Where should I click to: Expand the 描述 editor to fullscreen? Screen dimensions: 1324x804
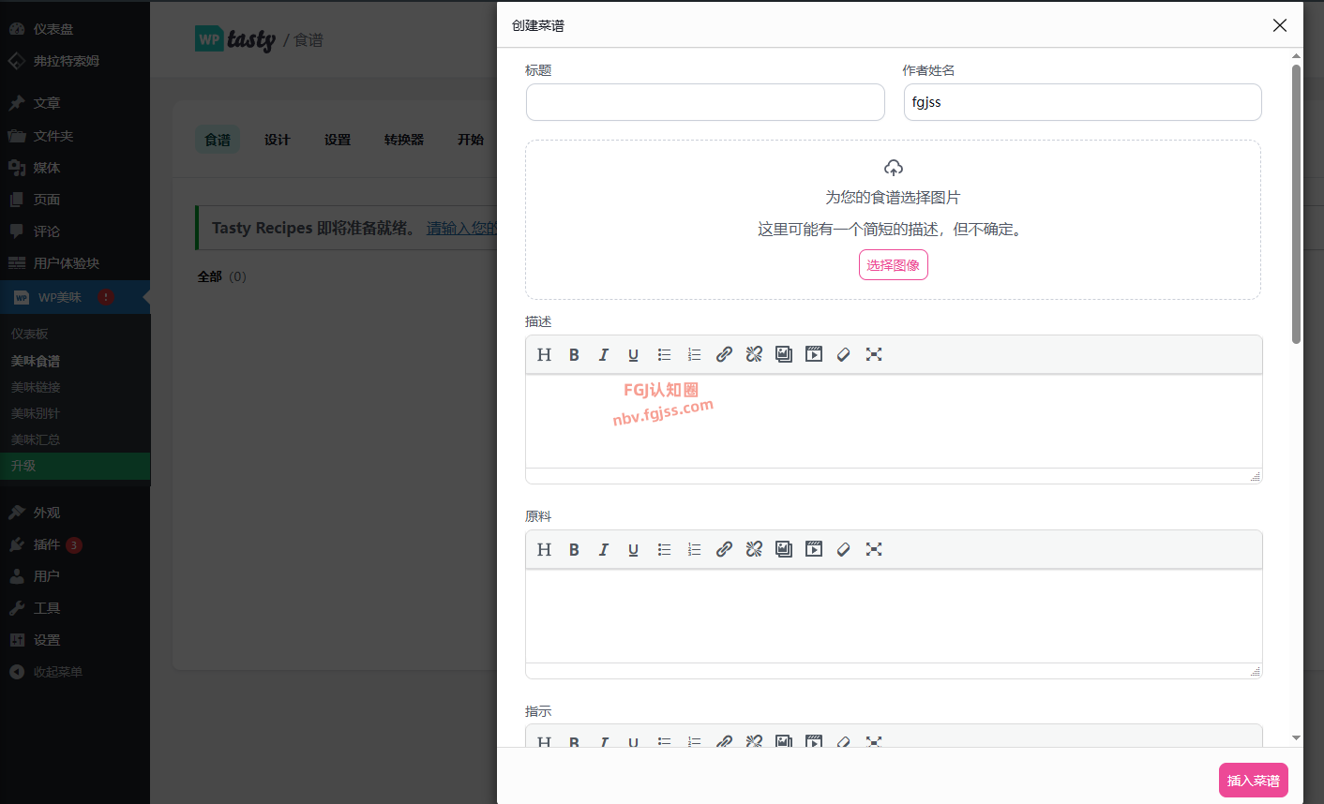pyautogui.click(x=874, y=354)
